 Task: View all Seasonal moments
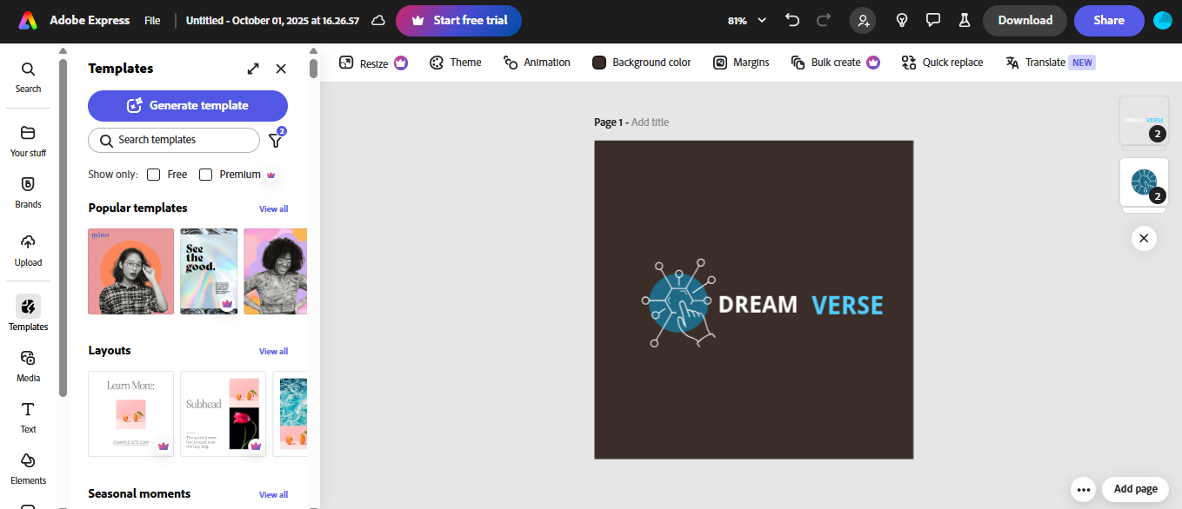coord(273,494)
